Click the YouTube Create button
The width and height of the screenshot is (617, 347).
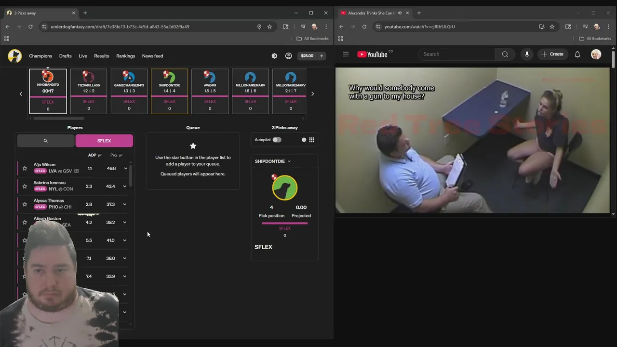click(x=552, y=54)
